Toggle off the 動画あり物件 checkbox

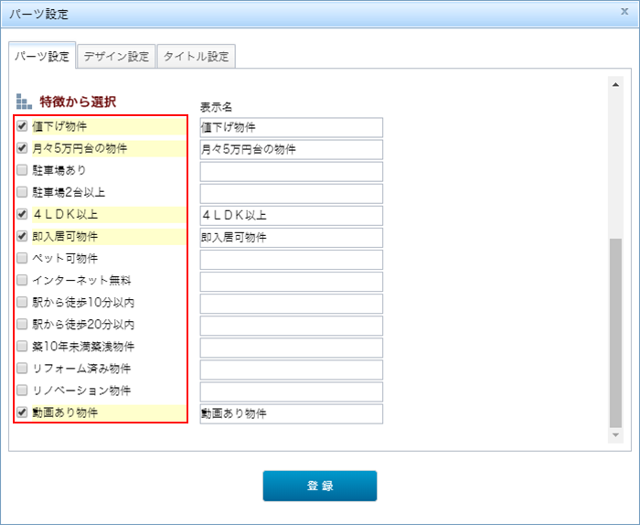pos(22,413)
